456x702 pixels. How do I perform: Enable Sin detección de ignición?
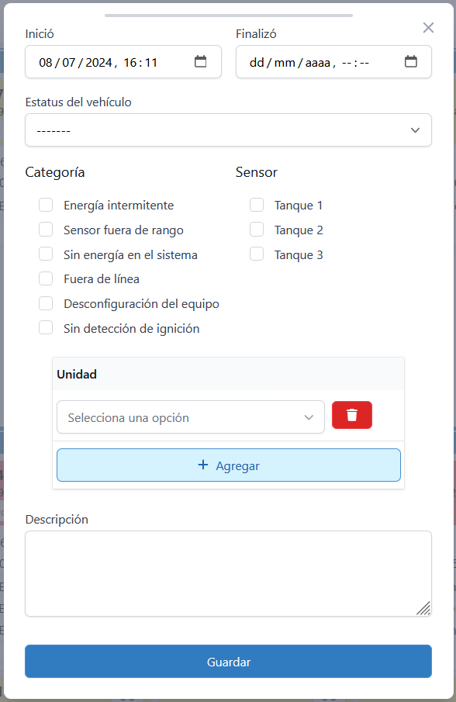pos(46,327)
